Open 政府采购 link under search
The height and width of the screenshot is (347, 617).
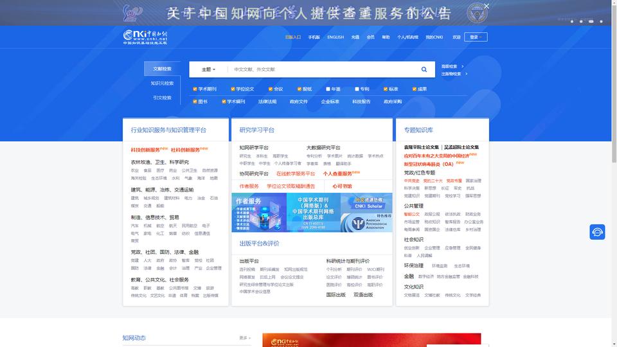393,102
